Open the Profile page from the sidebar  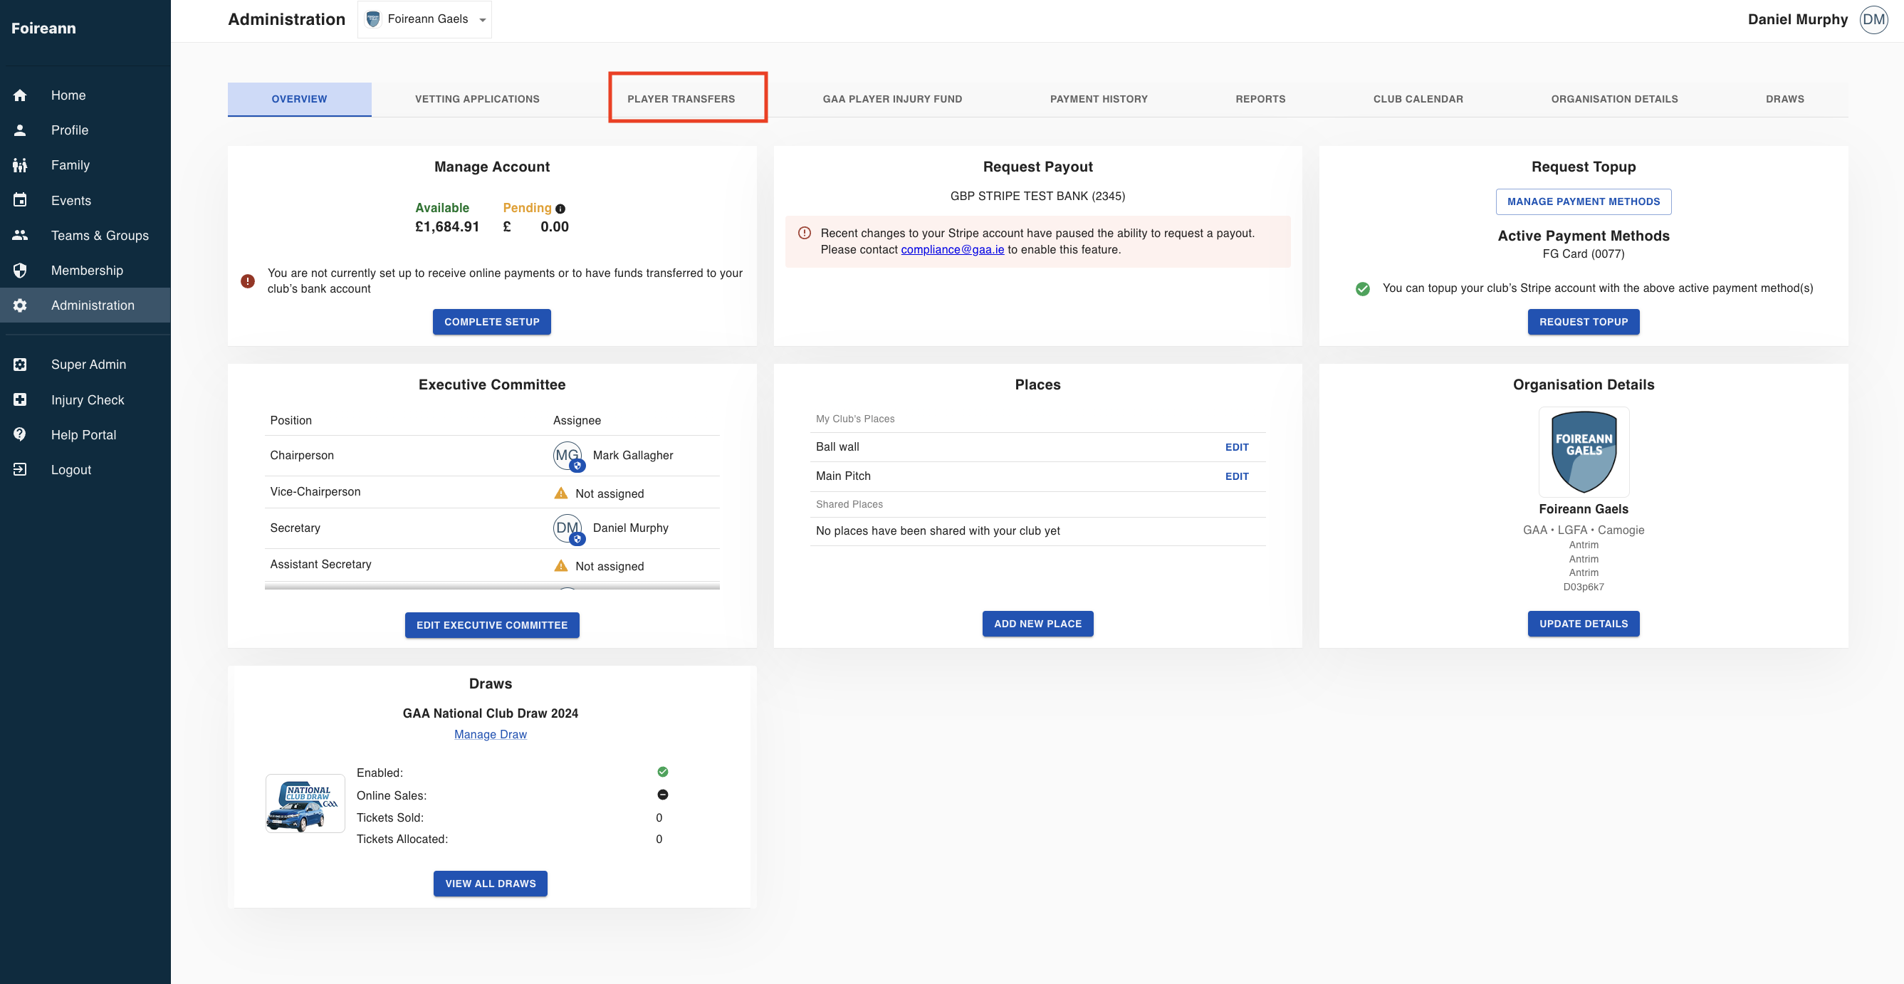[85, 130]
